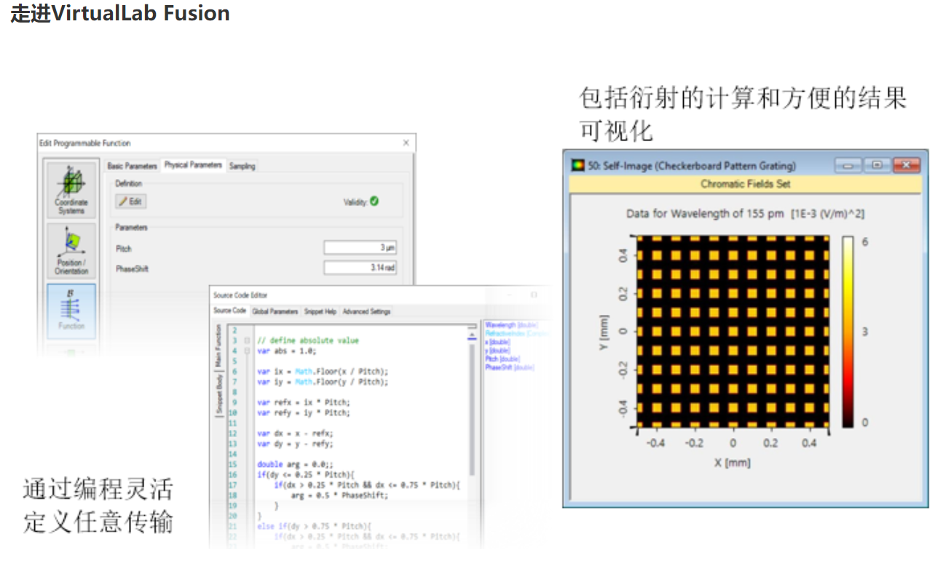The height and width of the screenshot is (571, 951).
Task: Close the Edit Programmable Function dialog
Action: coord(405,143)
